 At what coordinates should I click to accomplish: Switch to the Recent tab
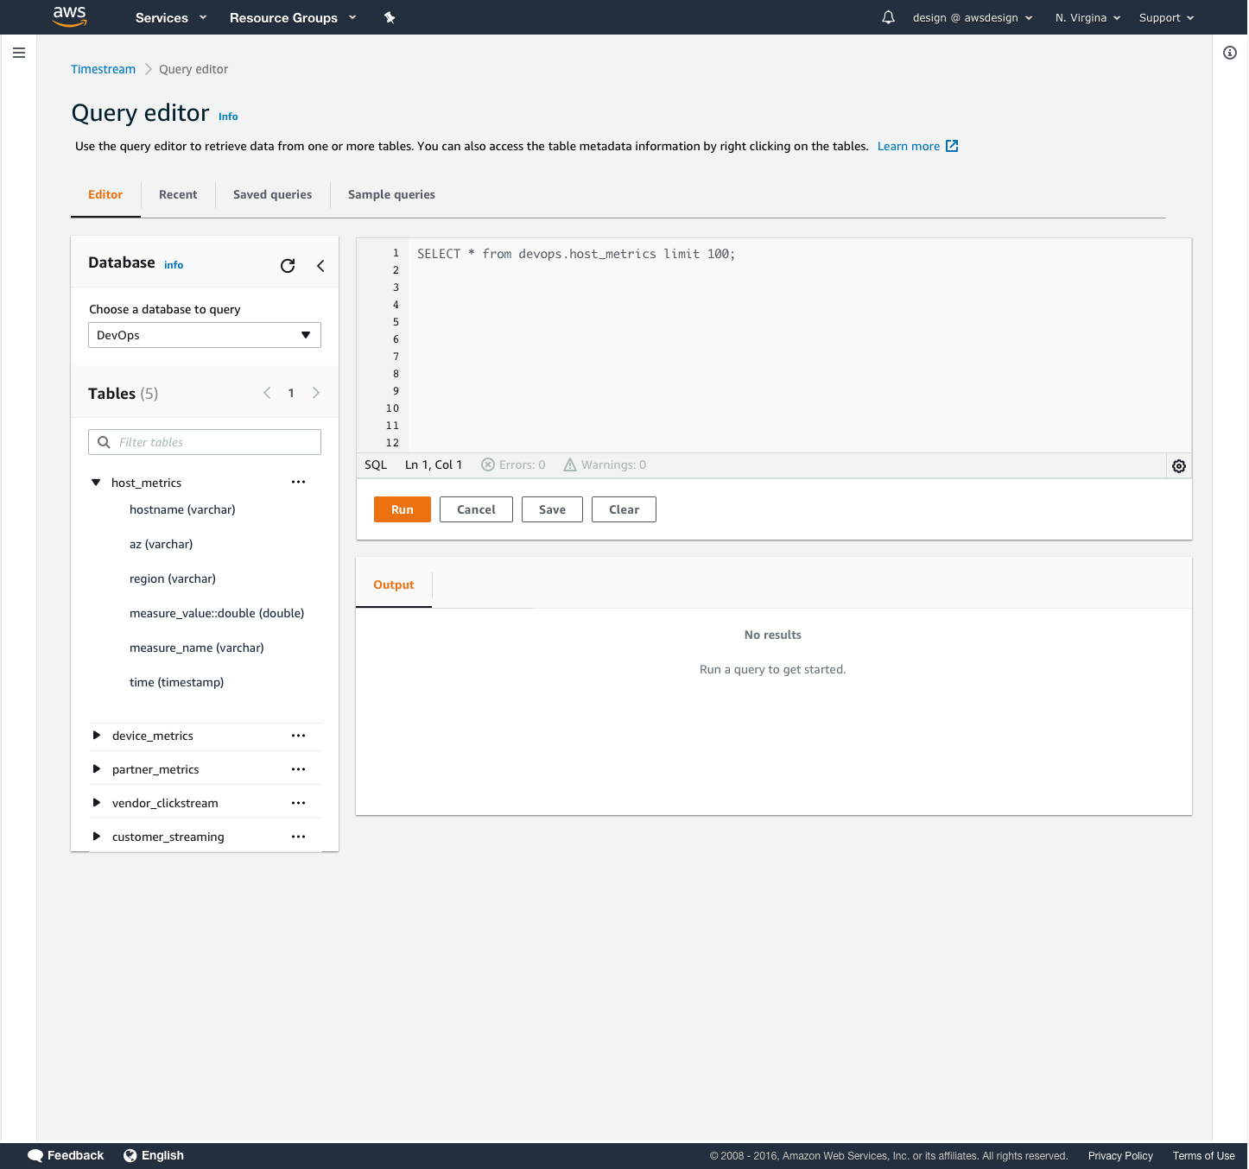[178, 194]
